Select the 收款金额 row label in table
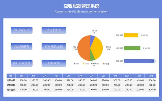Viewport: 162px width, 101px height. [x=11, y=85]
